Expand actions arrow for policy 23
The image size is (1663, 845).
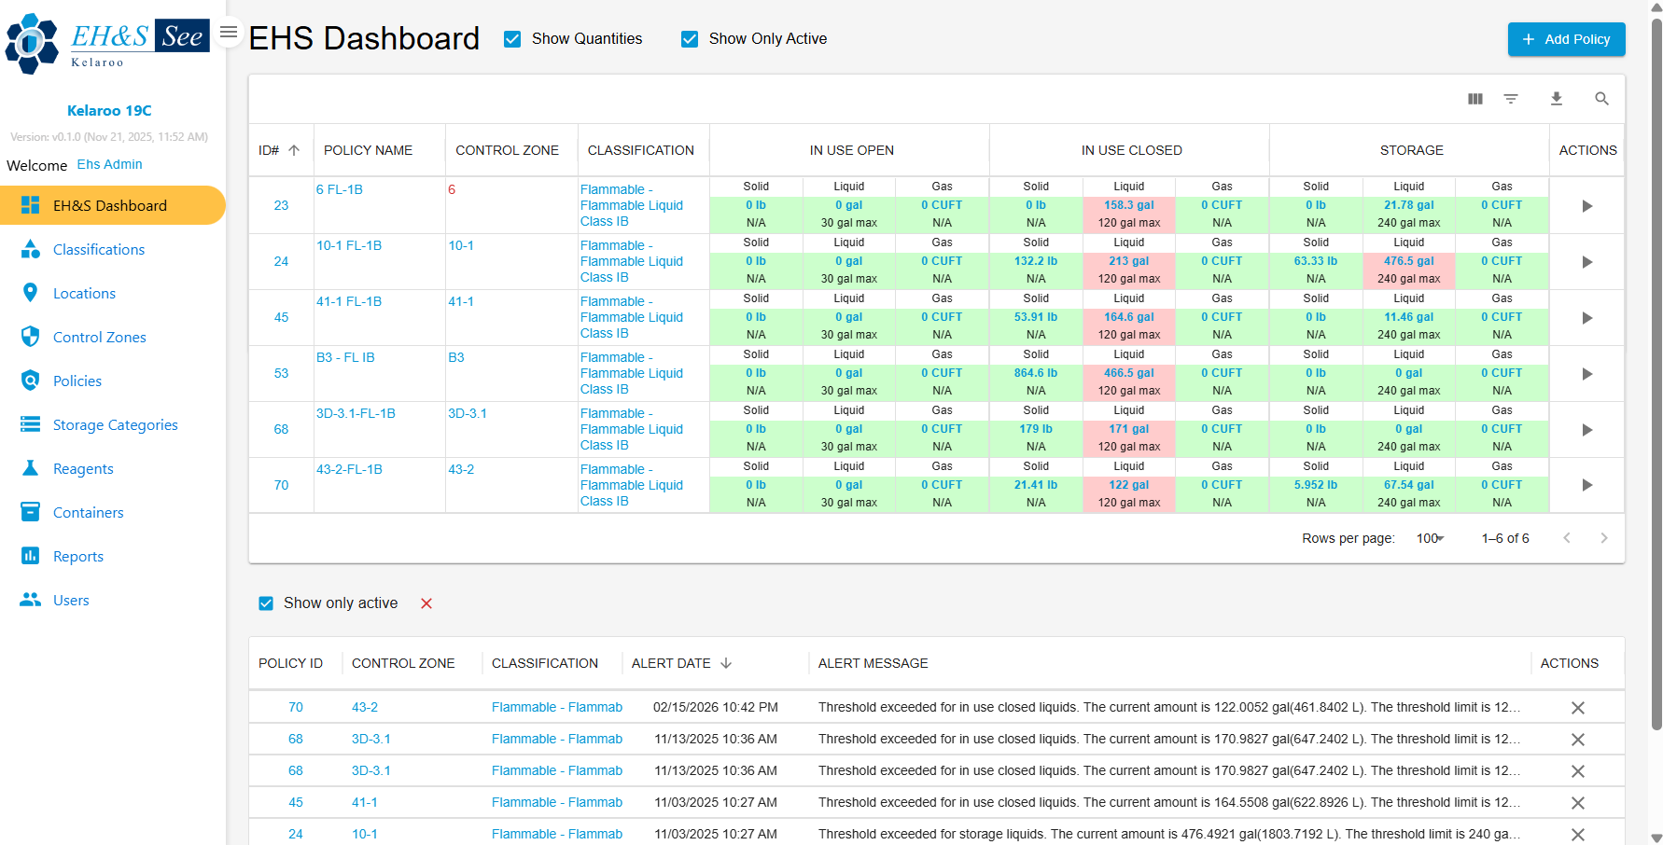[1586, 206]
